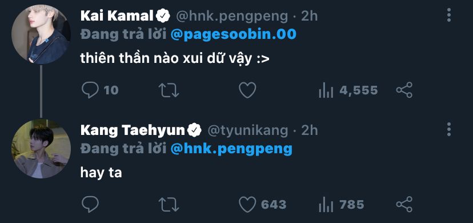The image size is (473, 223).
Task: Open the @tyunikang handle
Action: 248,131
